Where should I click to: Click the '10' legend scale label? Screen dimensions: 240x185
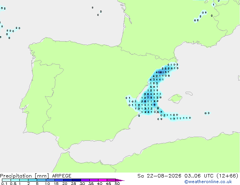(47, 183)
